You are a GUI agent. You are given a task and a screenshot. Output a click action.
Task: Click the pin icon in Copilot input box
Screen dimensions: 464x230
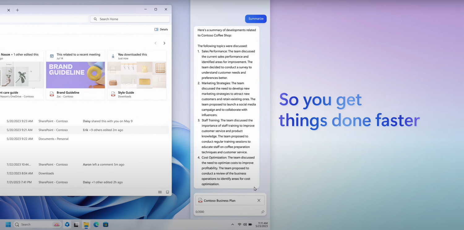coord(263,212)
